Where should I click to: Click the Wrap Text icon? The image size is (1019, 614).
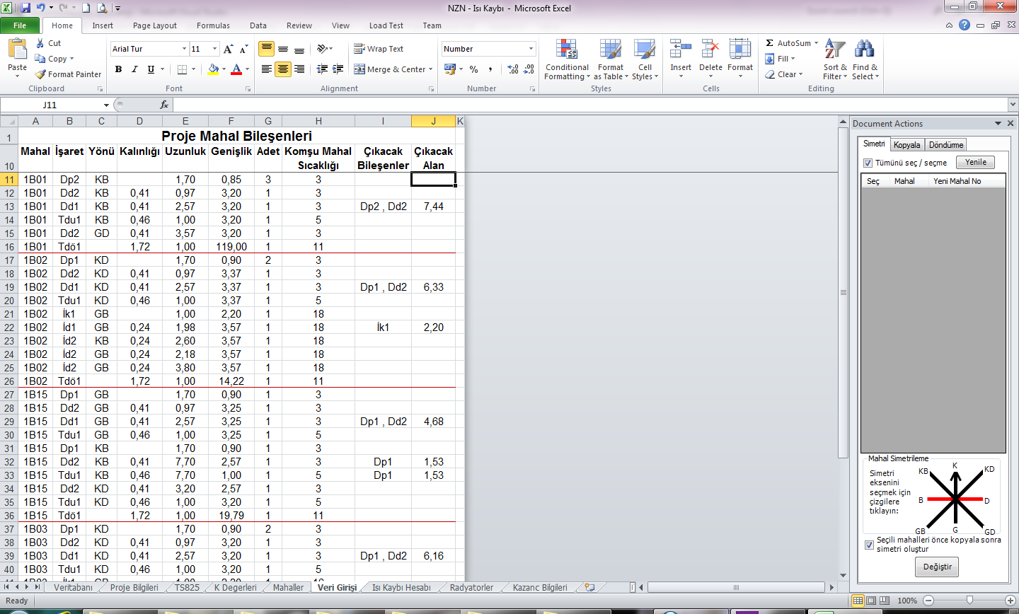pos(359,49)
